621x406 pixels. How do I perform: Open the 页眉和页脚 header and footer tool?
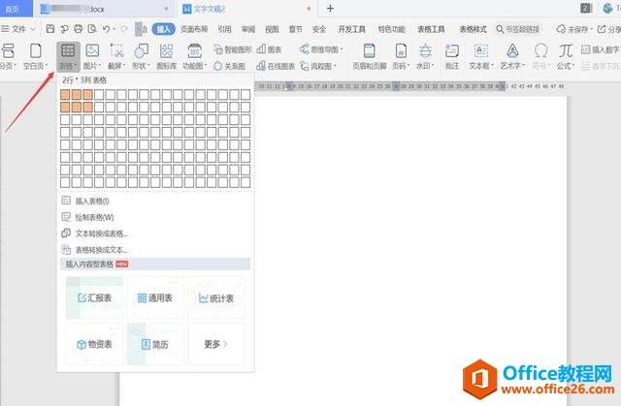pos(370,54)
